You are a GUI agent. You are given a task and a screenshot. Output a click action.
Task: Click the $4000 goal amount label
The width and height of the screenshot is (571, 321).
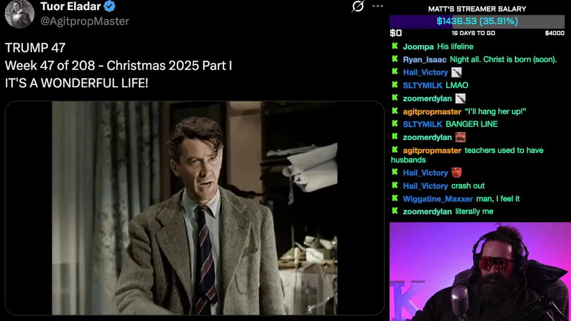click(x=554, y=33)
